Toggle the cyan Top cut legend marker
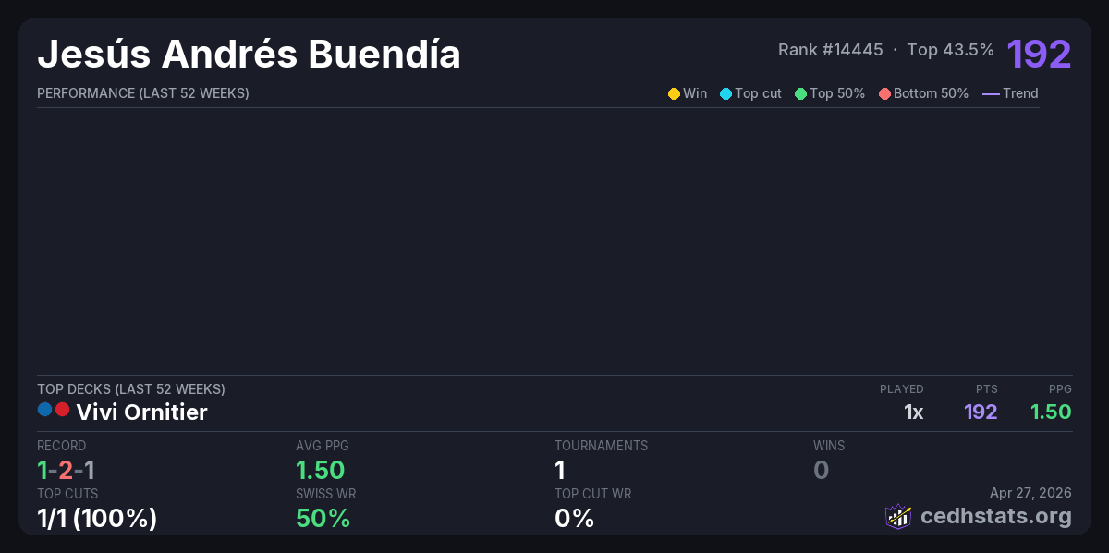The width and height of the screenshot is (1109, 553). (x=725, y=93)
